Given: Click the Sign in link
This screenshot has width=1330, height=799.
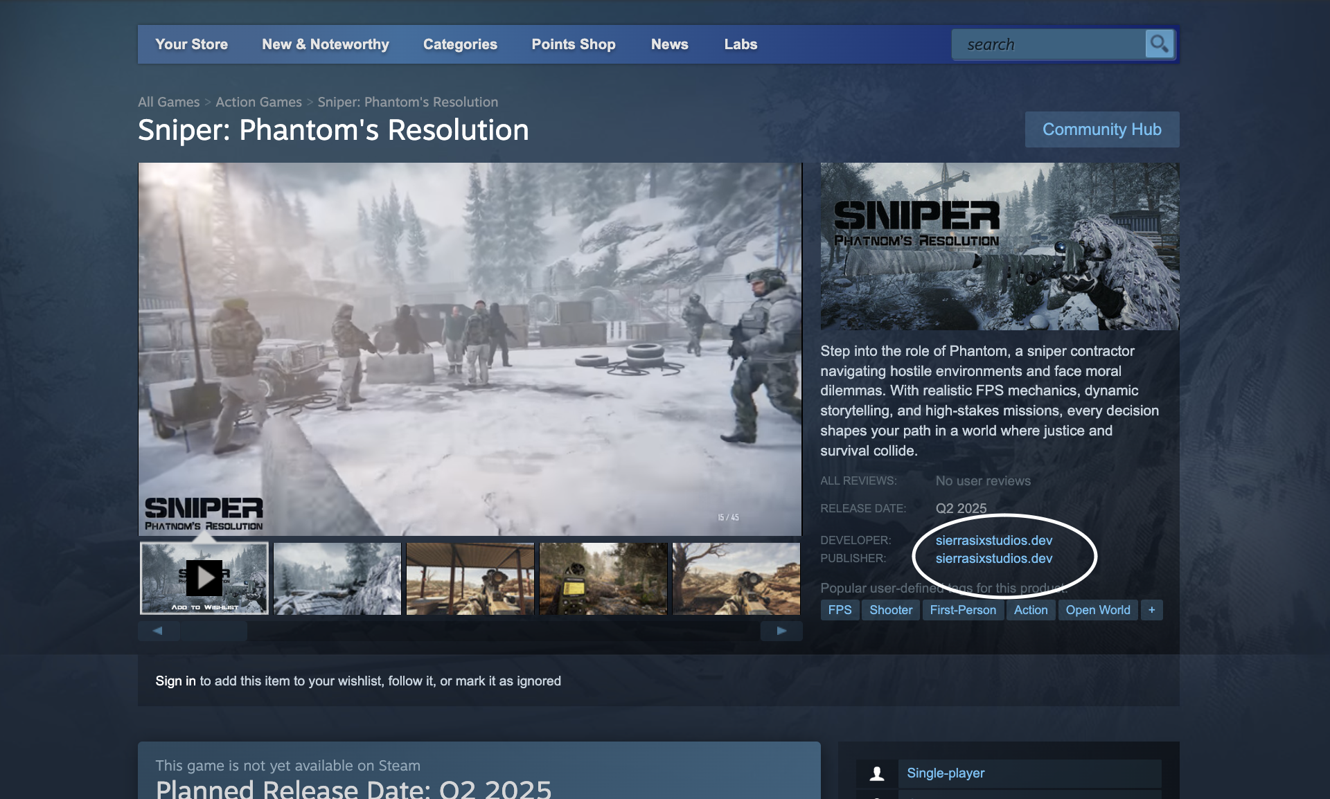Looking at the screenshot, I should [x=175, y=681].
